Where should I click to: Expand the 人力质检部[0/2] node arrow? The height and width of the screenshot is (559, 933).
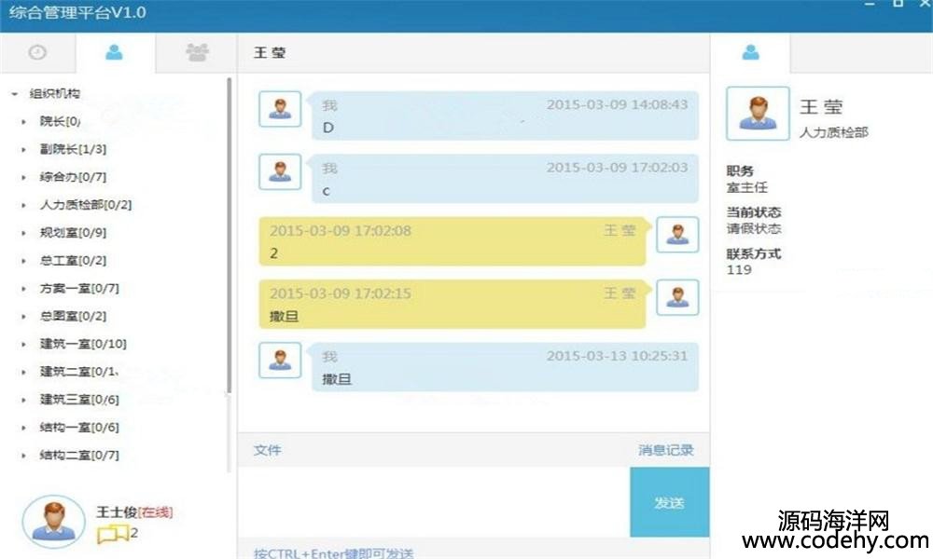click(x=24, y=206)
